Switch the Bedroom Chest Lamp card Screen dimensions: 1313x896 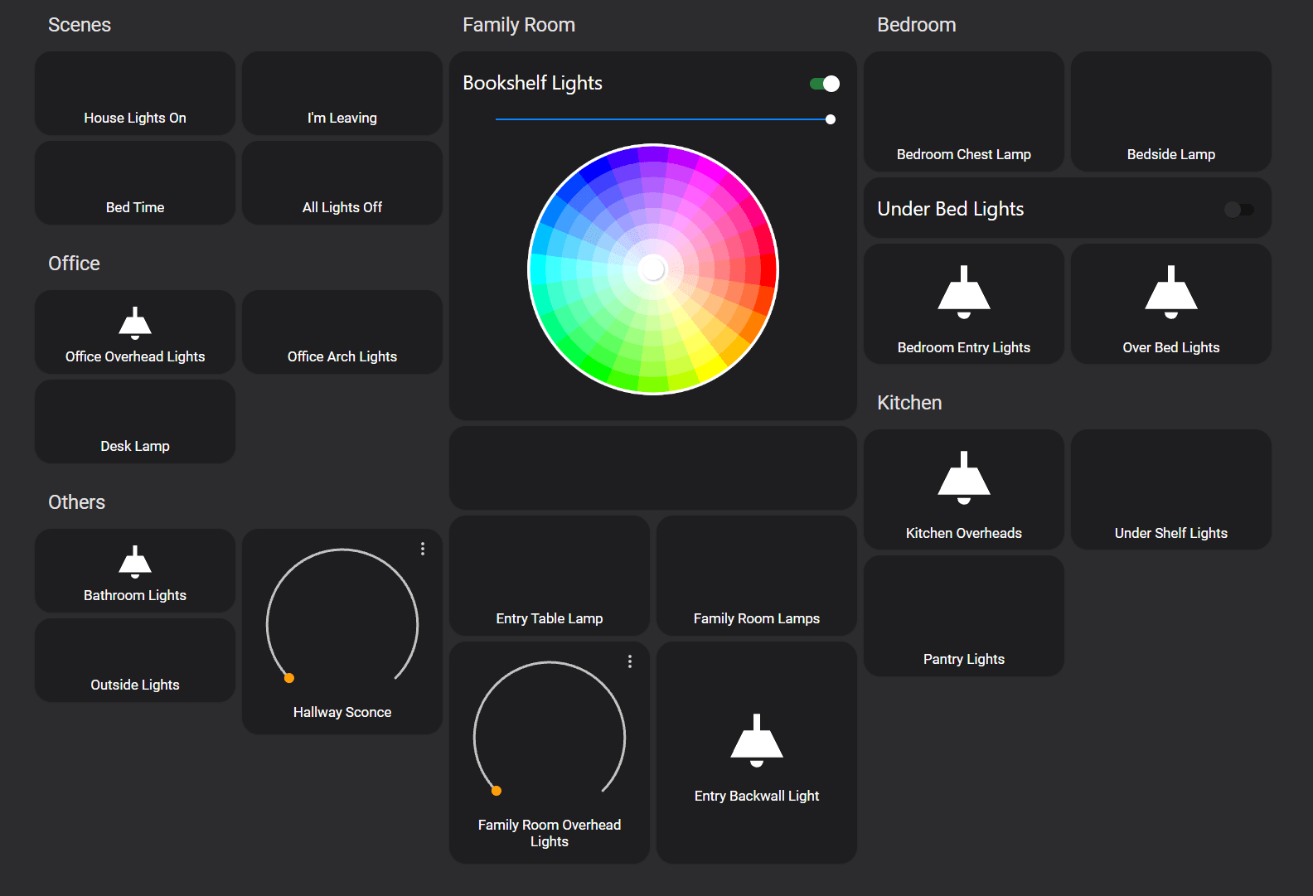[x=964, y=112]
